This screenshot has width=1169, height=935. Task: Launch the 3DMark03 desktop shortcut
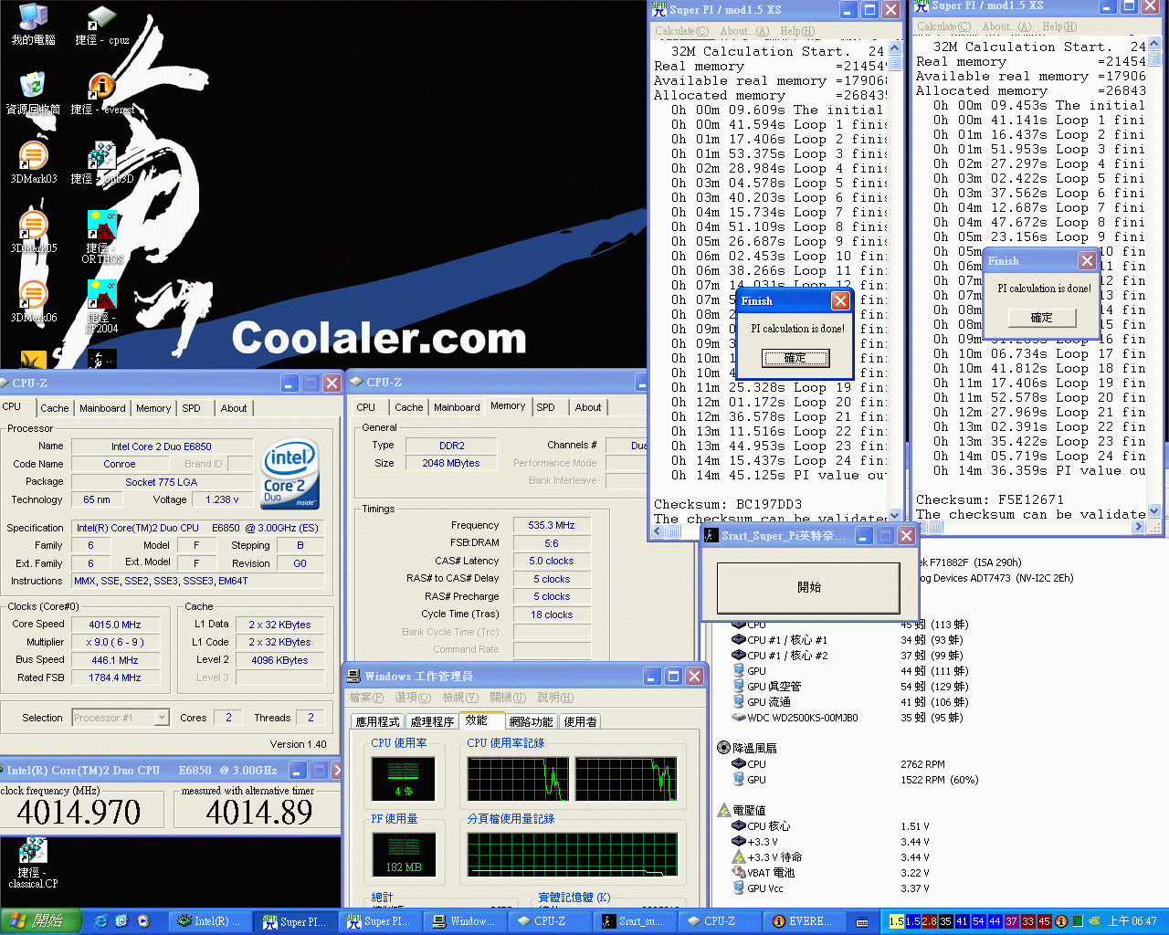(33, 163)
